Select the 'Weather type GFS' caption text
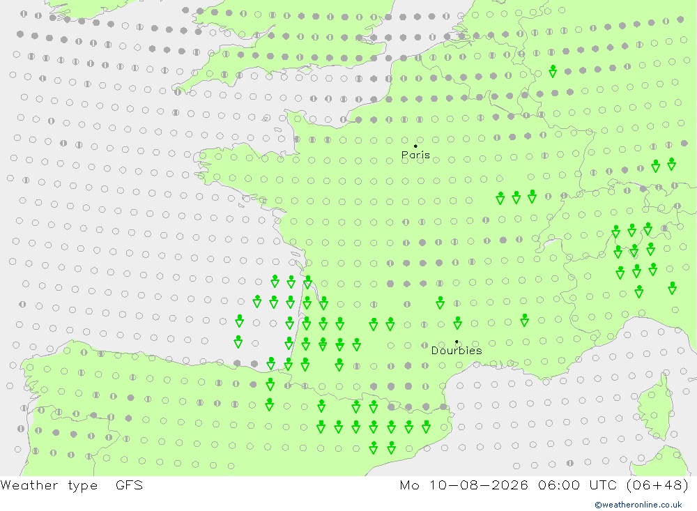This screenshot has height=511, width=697. pos(72,485)
